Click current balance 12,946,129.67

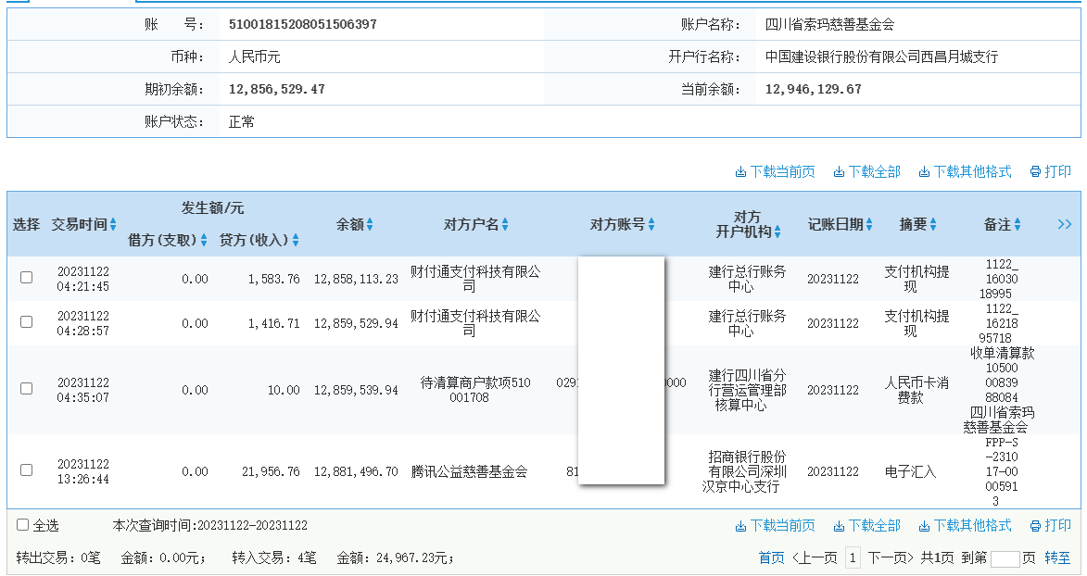pos(814,90)
